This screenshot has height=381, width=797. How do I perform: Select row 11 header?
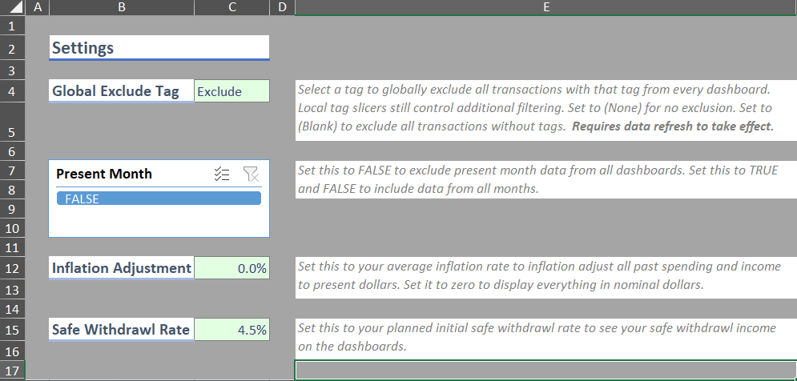click(12, 247)
